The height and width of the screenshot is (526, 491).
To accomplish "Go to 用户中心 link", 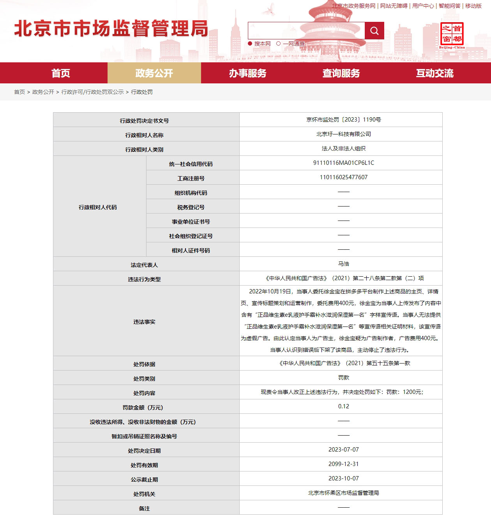I will point(423,6).
